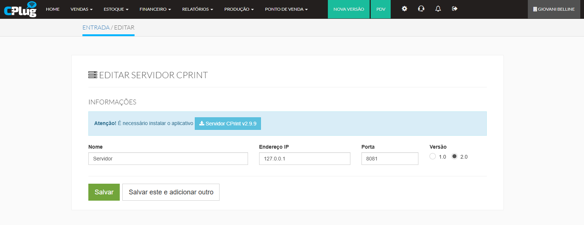Image resolution: width=584 pixels, height=225 pixels.
Task: Click the logout icon in navbar
Action: [x=455, y=9]
